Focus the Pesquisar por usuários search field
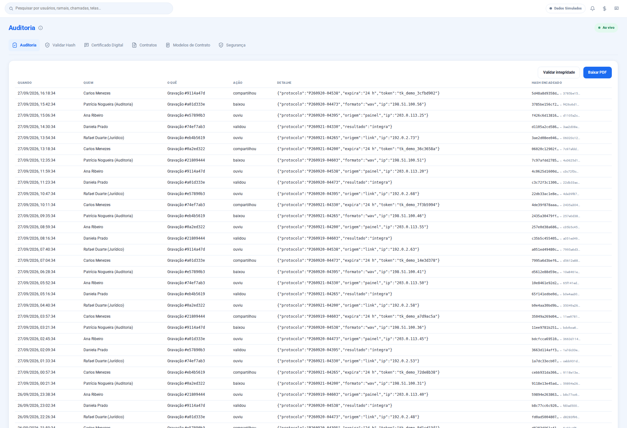 pyautogui.click(x=89, y=9)
